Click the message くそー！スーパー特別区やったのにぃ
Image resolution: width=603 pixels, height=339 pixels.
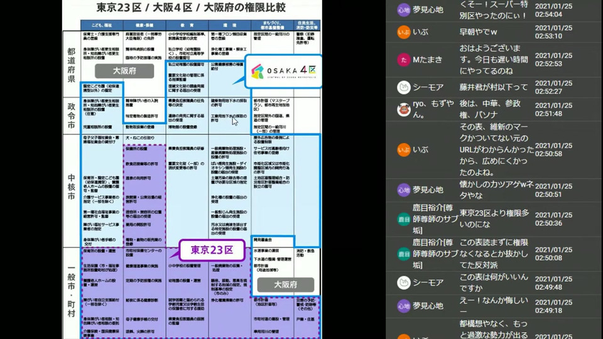[x=494, y=10]
